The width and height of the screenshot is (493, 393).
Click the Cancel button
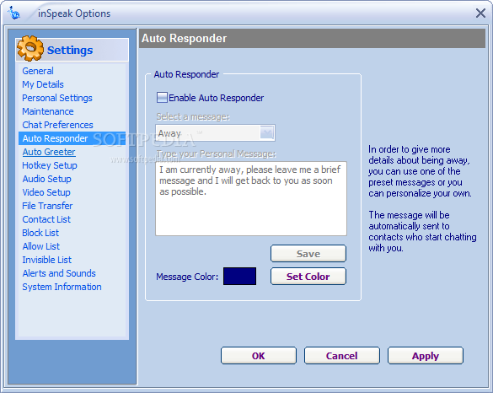point(342,356)
